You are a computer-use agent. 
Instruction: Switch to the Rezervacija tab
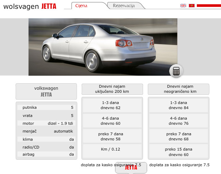coord(124,6)
